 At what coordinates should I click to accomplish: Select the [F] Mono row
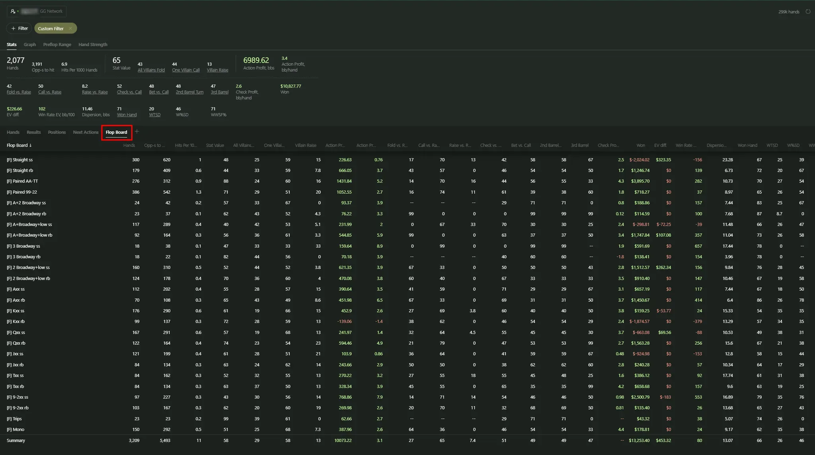(x=16, y=430)
